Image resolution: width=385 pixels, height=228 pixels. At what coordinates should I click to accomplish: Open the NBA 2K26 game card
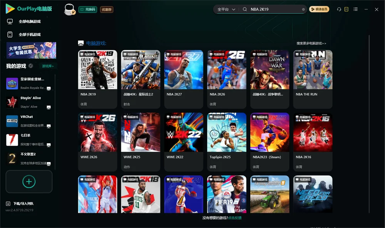click(227, 79)
